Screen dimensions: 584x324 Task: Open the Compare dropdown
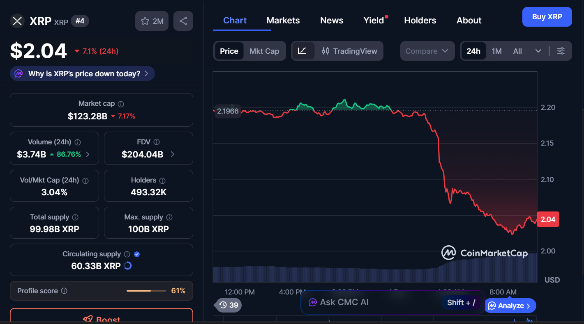[427, 51]
